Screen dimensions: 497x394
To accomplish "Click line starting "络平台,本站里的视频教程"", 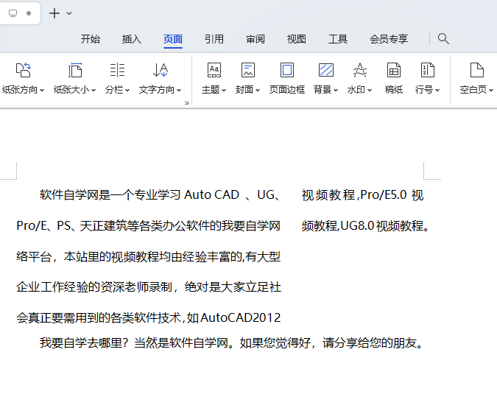I will pos(149,256).
